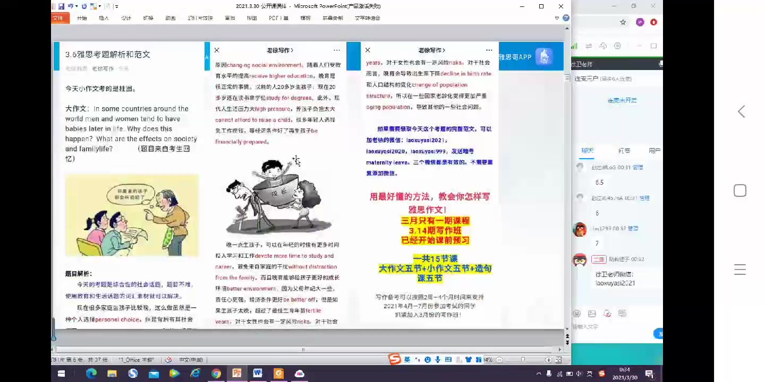Click 老徐写作 title in the right panel
Viewport: 765px width, 382px height.
coord(431,50)
